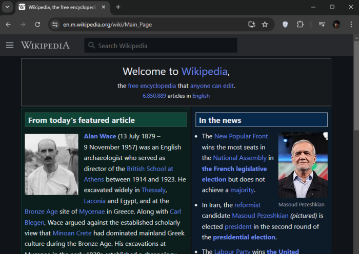Open the Wikipedia hamburger main menu
Image resolution: width=359 pixels, height=254 pixels.
click(9, 46)
